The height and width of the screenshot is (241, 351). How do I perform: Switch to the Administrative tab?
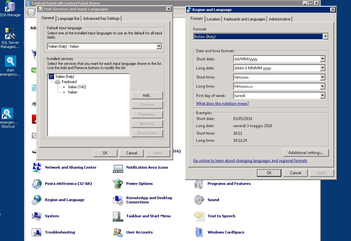279,19
